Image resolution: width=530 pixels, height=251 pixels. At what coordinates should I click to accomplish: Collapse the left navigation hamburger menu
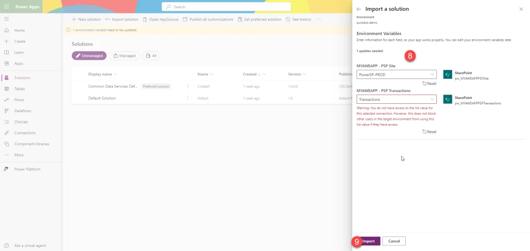6,19
